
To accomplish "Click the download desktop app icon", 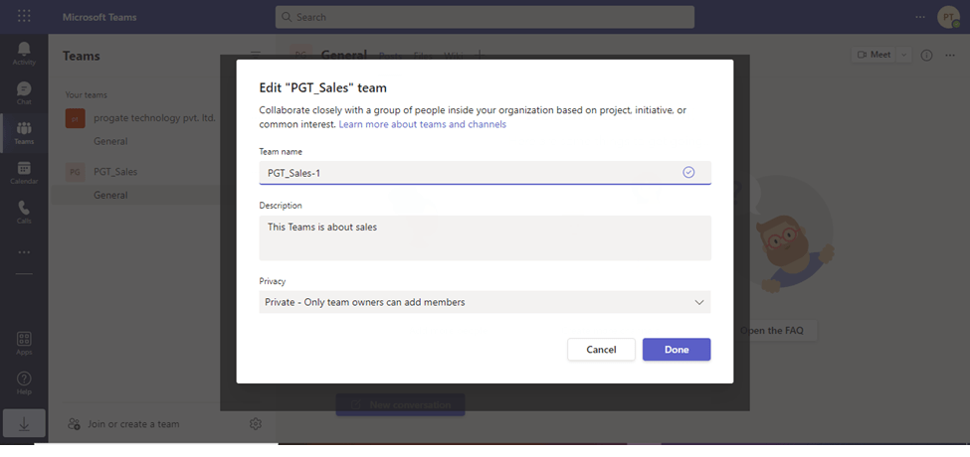I will [24, 424].
